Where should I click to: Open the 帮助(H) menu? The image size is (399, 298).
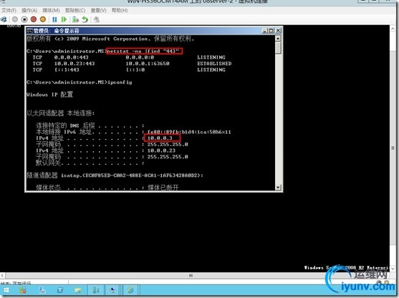[120, 11]
